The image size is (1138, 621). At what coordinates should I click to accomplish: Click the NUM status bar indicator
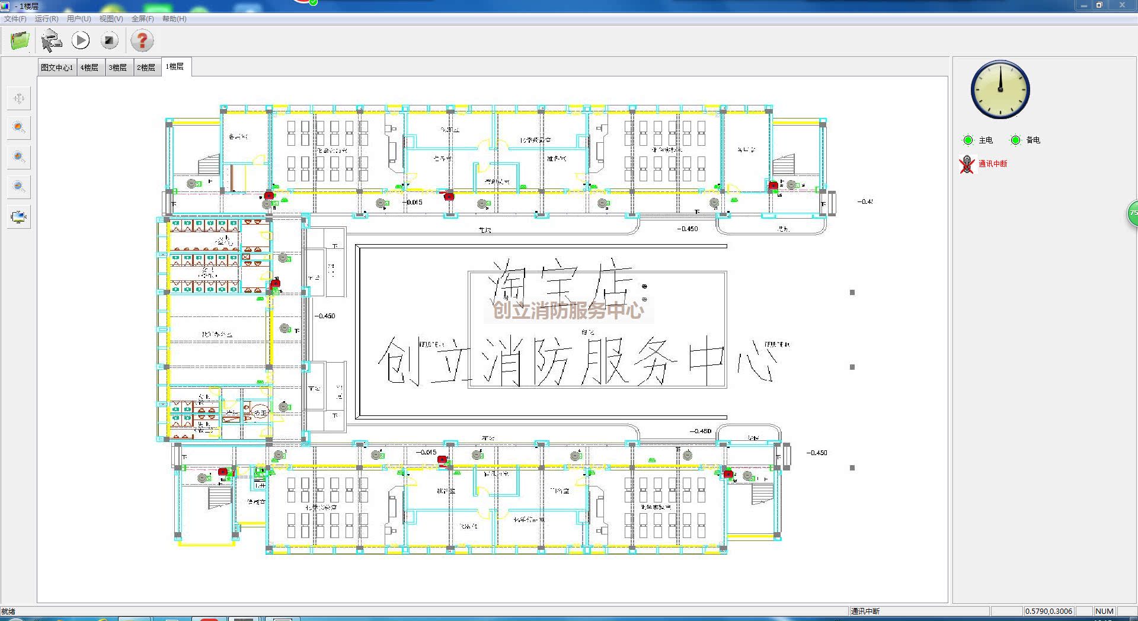(x=1104, y=611)
